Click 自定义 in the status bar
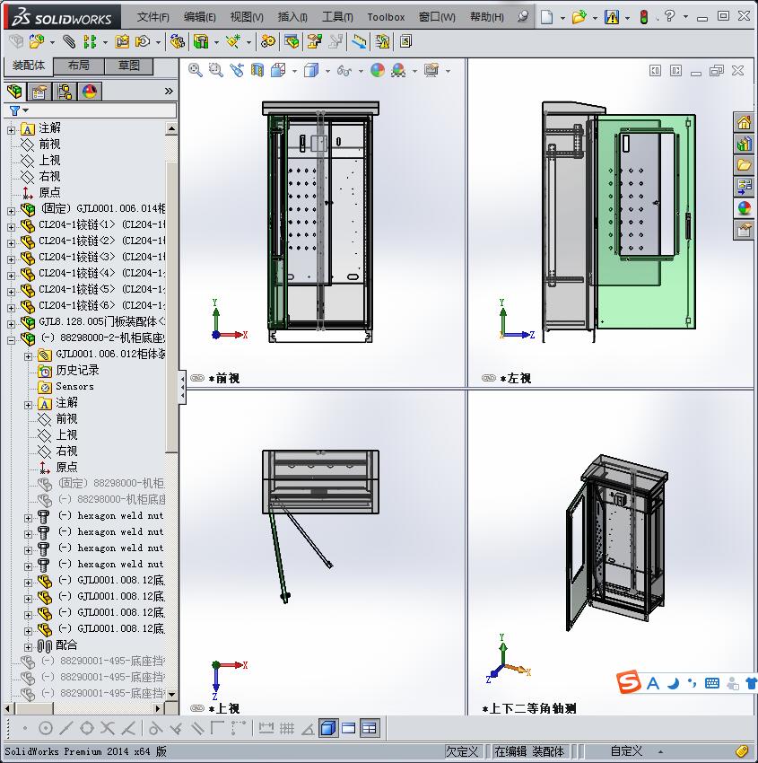758x763 pixels. [626, 751]
